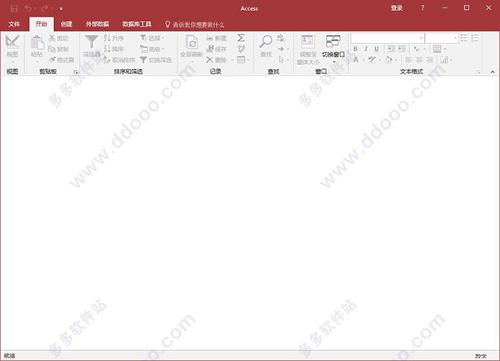Click the View (视图) design icon

(12, 42)
